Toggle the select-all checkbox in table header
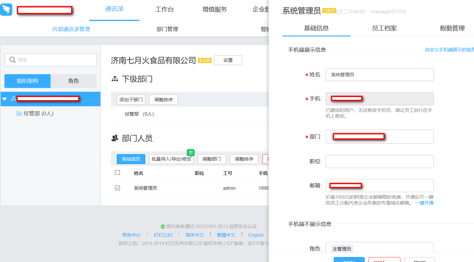Image resolution: width=474 pixels, height=262 pixels. [x=117, y=172]
